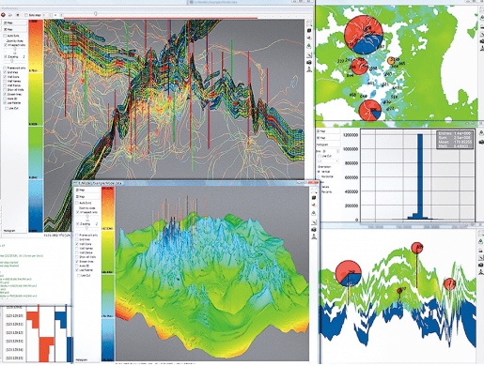
Task: Open the Histogram type dropdown in histogram panel
Action: 328,145
